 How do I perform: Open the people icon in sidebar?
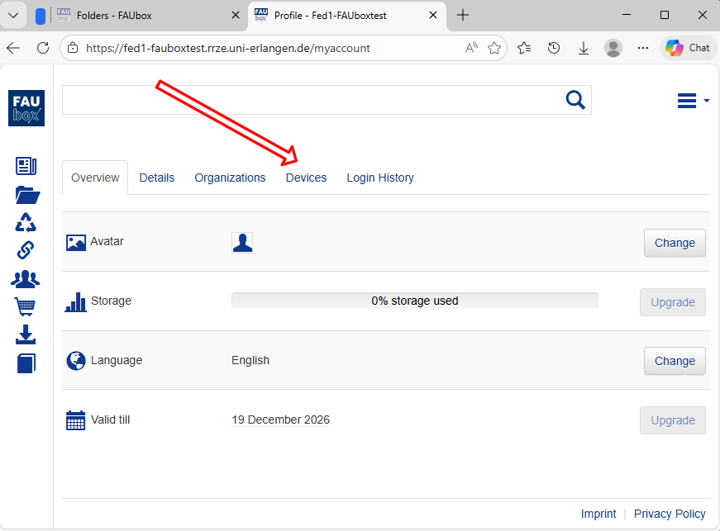tap(26, 279)
